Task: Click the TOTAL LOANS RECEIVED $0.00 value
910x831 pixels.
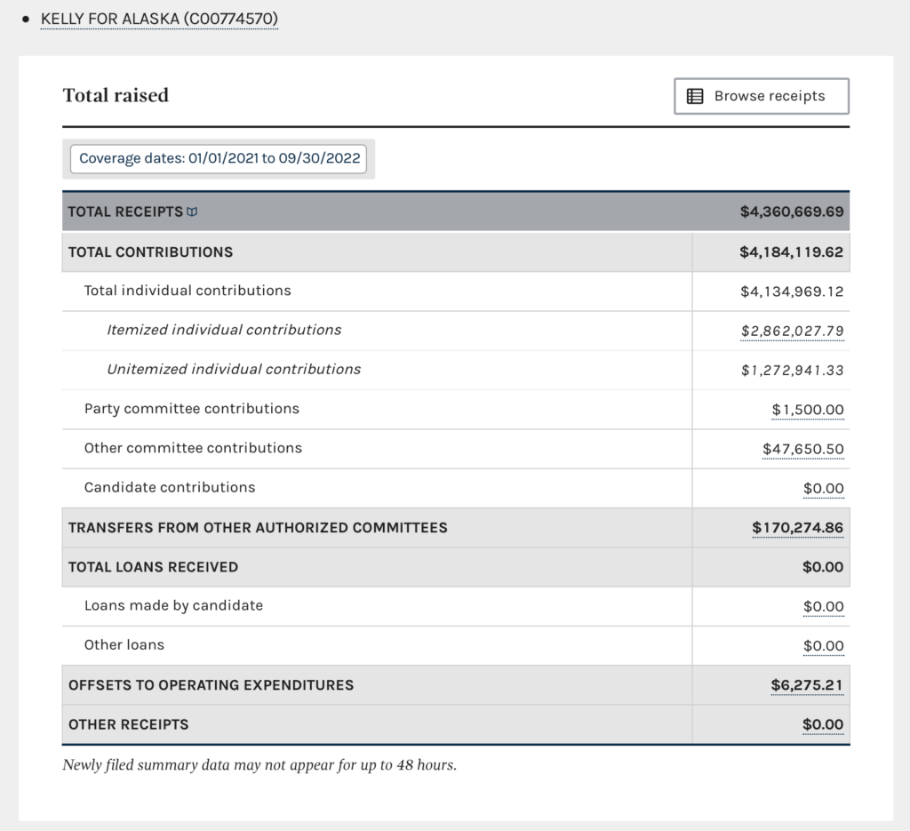Action: 822,567
